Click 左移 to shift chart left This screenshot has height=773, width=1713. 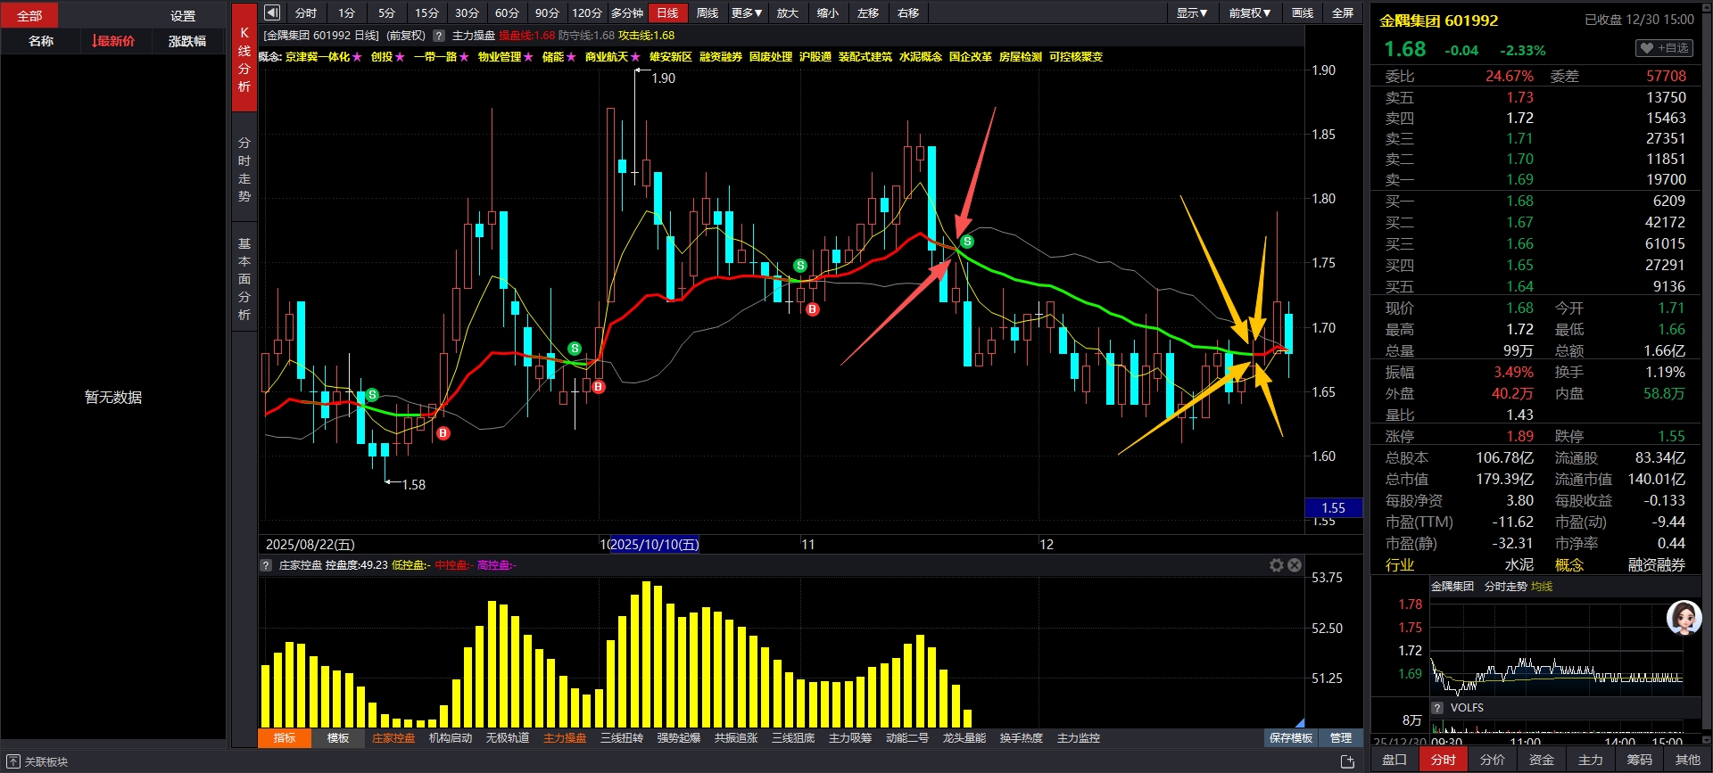(868, 12)
